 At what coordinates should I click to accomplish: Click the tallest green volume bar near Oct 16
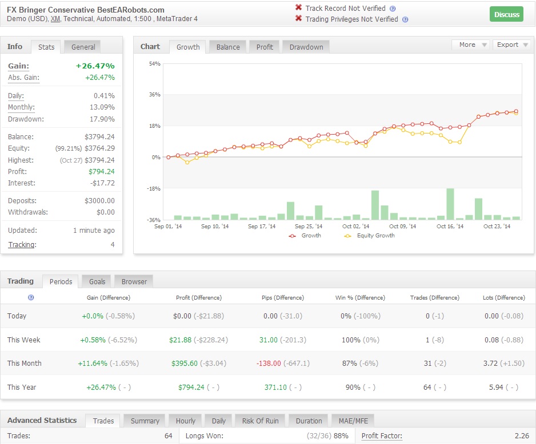click(450, 204)
